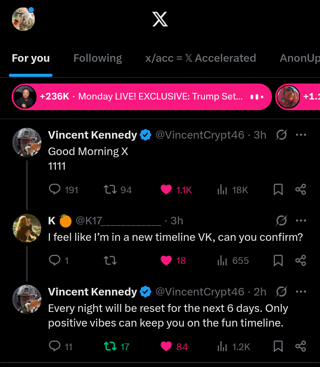Image resolution: width=320 pixels, height=367 pixels.
Task: Share the Good Morning X post
Action: pyautogui.click(x=301, y=190)
